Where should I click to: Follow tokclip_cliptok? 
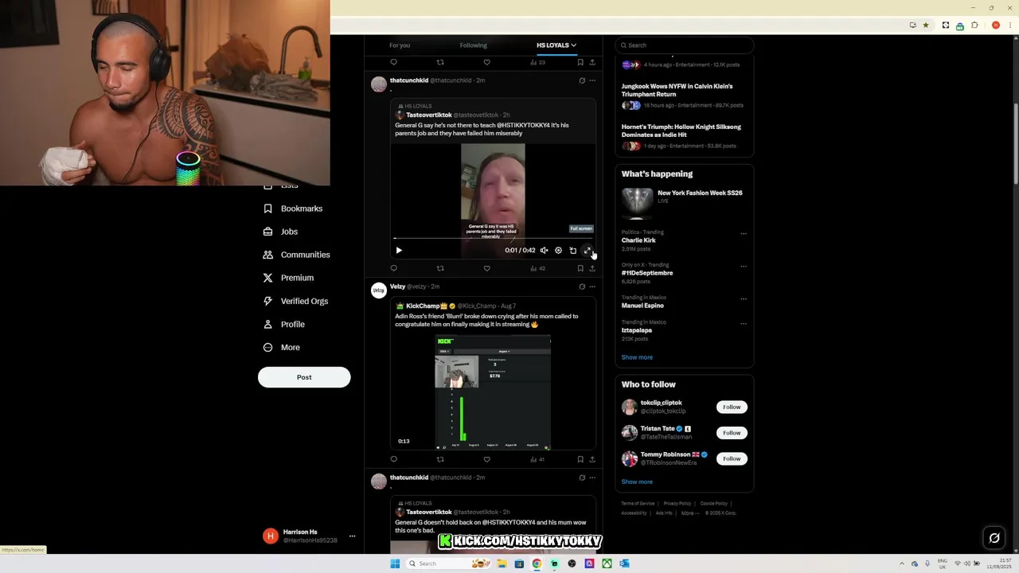point(732,407)
